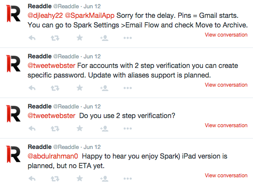This screenshot has width=253, height=186.
Task: Open the Jun 12 timestamp of the iPad tweet
Action: (92, 147)
